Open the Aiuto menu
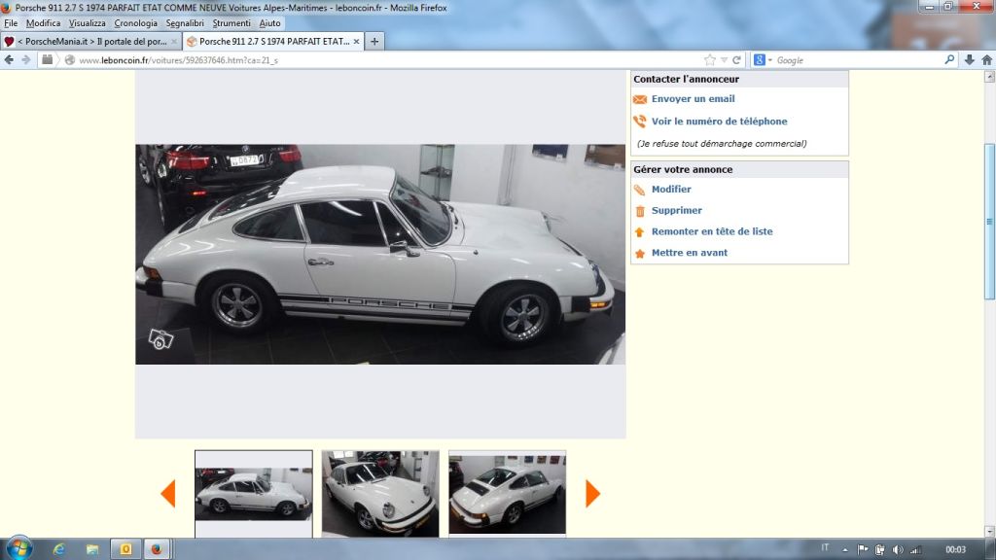Viewport: 996px width, 560px height. pyautogui.click(x=269, y=23)
